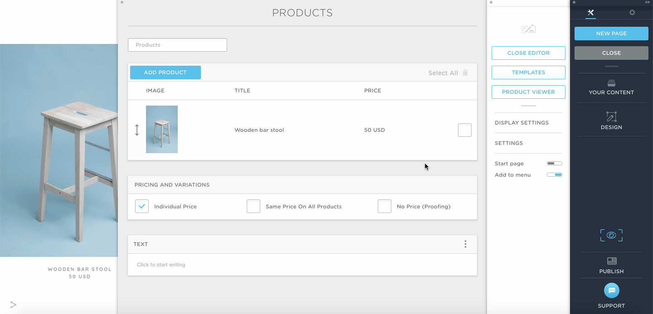The width and height of the screenshot is (653, 314).
Task: Click the gray Close button
Action: 611,53
